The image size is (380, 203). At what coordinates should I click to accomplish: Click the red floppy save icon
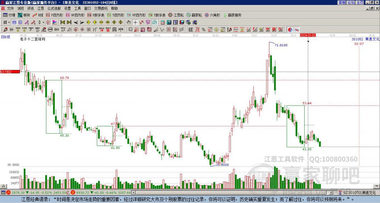tap(182, 23)
